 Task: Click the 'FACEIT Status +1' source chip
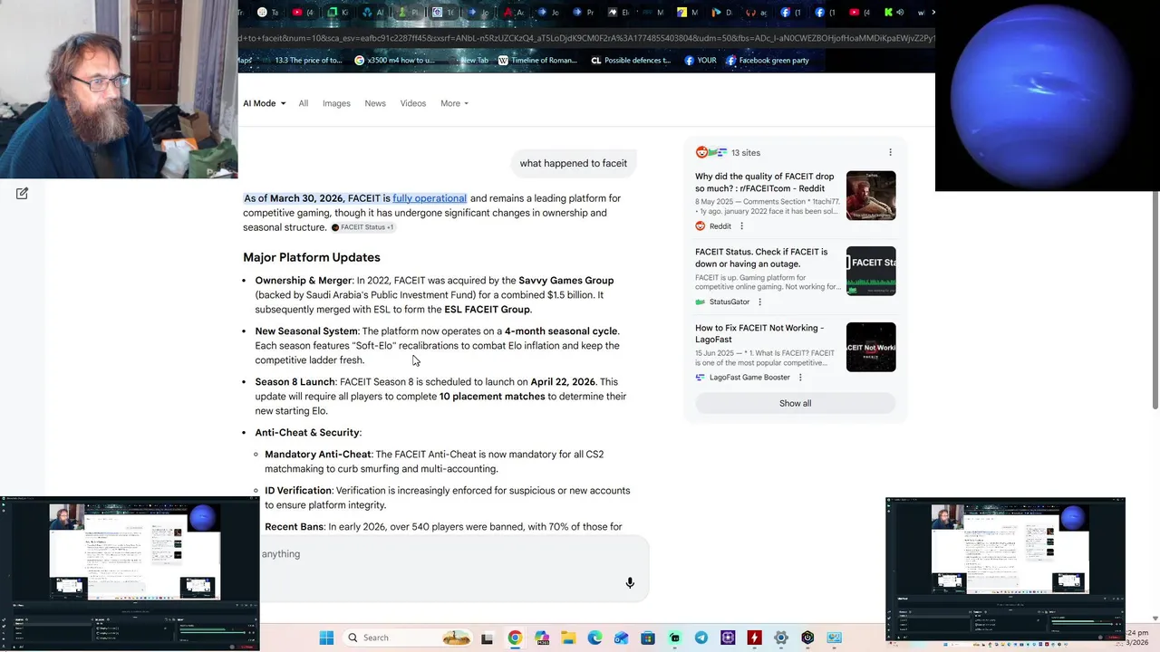[362, 227]
